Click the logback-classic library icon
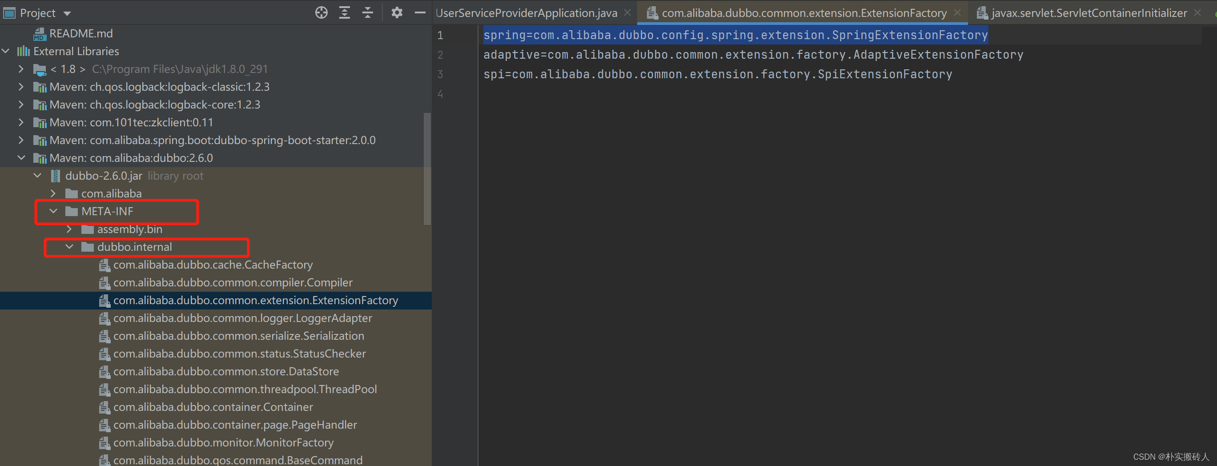 [40, 88]
